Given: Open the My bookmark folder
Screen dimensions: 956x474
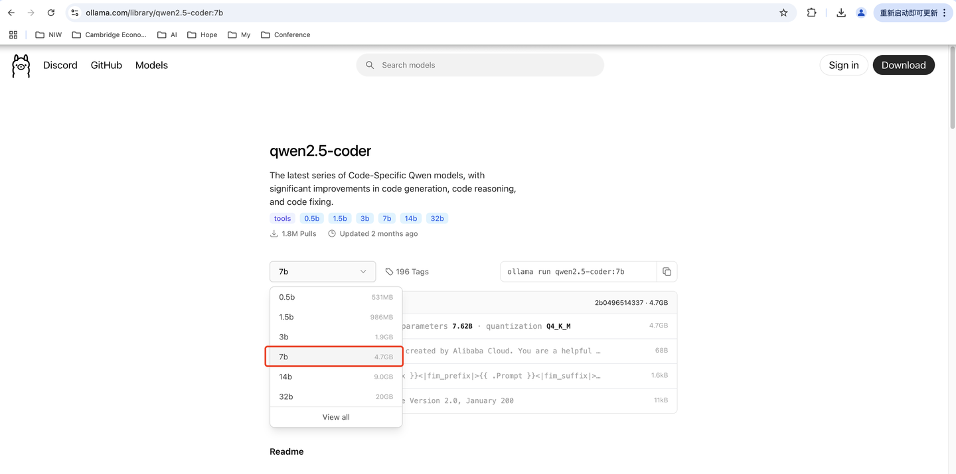Looking at the screenshot, I should [239, 34].
